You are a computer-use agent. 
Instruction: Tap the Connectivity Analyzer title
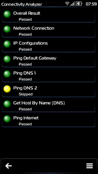coord(22,4)
